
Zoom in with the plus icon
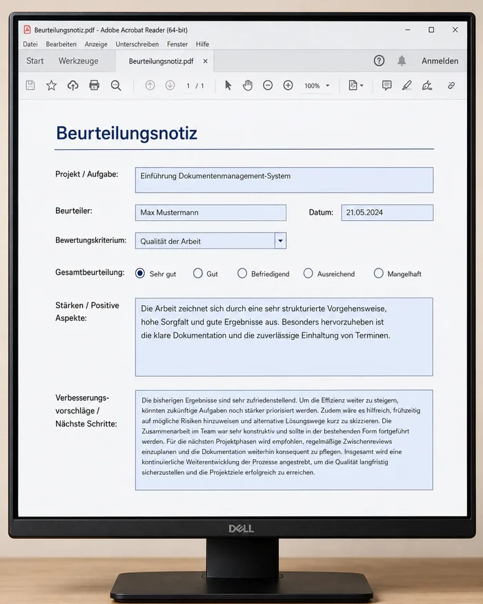click(288, 86)
